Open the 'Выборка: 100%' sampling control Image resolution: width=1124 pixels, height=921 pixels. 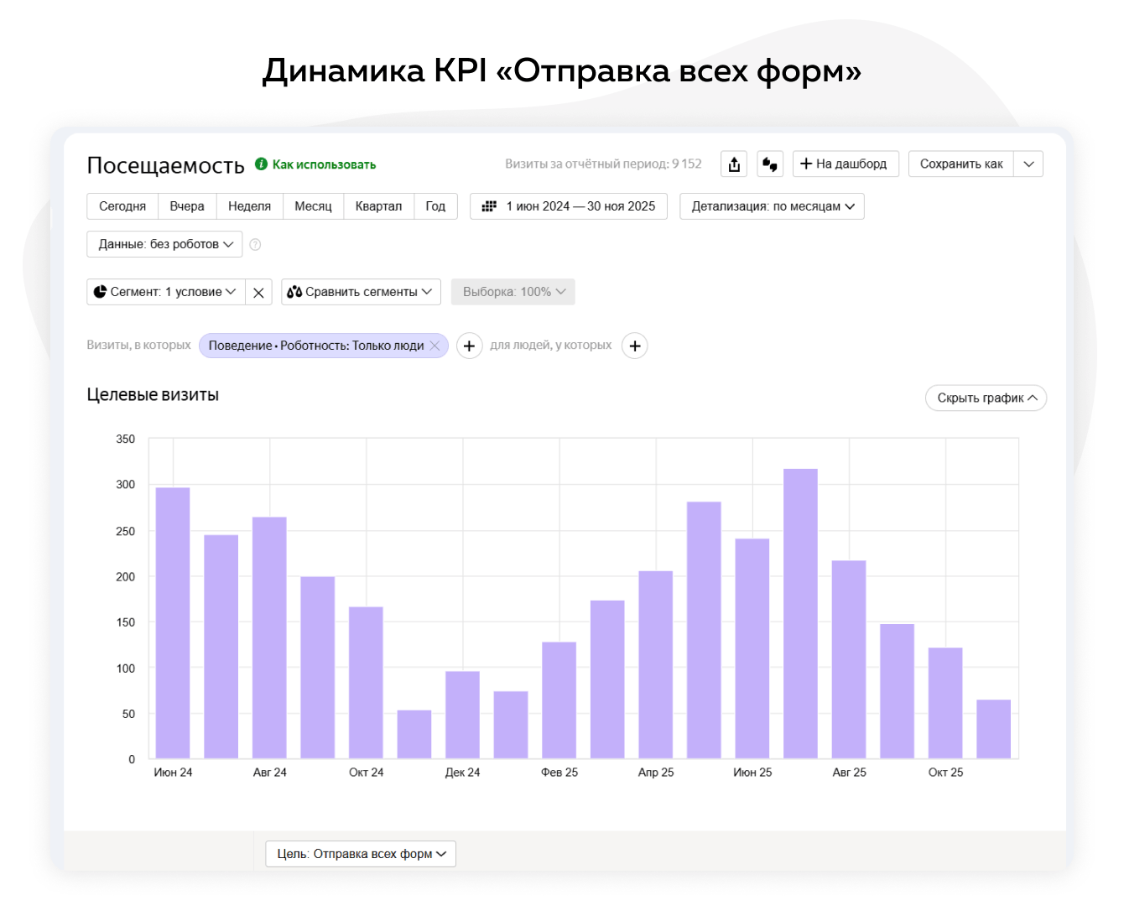pos(513,292)
